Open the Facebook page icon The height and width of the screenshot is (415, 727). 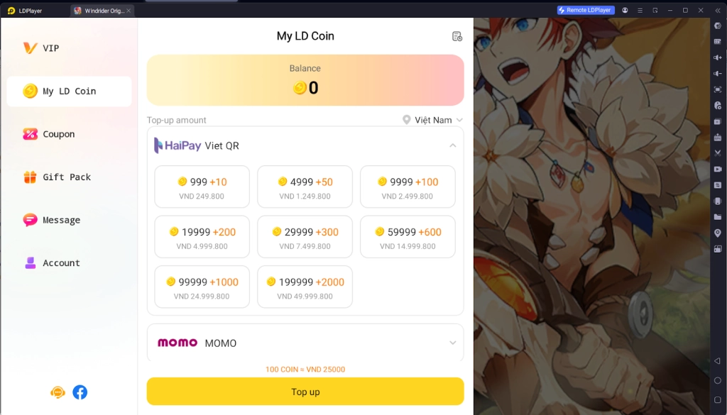point(80,392)
